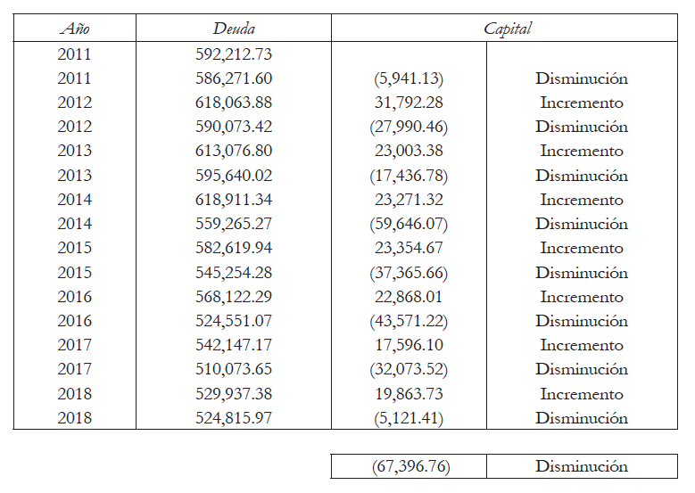Select the Capital column header
Image resolution: width=695 pixels, height=493 pixels.
click(x=507, y=29)
